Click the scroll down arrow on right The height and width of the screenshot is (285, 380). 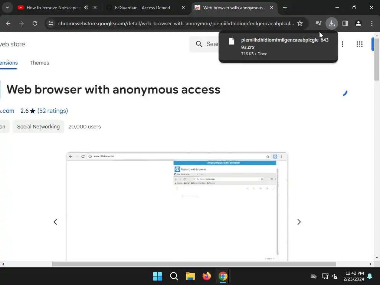(x=377, y=258)
